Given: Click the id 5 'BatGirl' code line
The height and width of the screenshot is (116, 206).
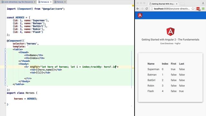Looking at the screenshot, I should (30, 26).
